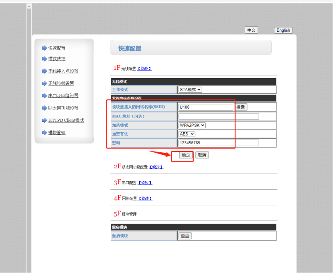The width and height of the screenshot is (333, 273).
Task: Open the 工作模式 STA模式 dropdown
Action: pos(190,90)
